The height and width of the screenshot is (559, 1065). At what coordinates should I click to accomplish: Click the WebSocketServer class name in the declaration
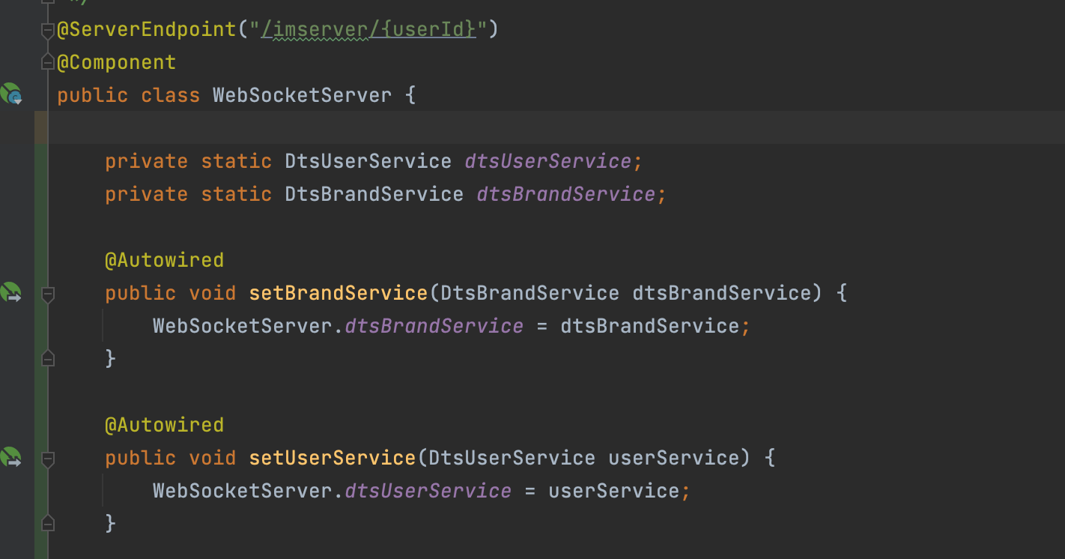click(x=302, y=95)
